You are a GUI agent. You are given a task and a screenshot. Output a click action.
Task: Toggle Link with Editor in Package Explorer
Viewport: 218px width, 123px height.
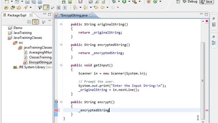pos(35,22)
